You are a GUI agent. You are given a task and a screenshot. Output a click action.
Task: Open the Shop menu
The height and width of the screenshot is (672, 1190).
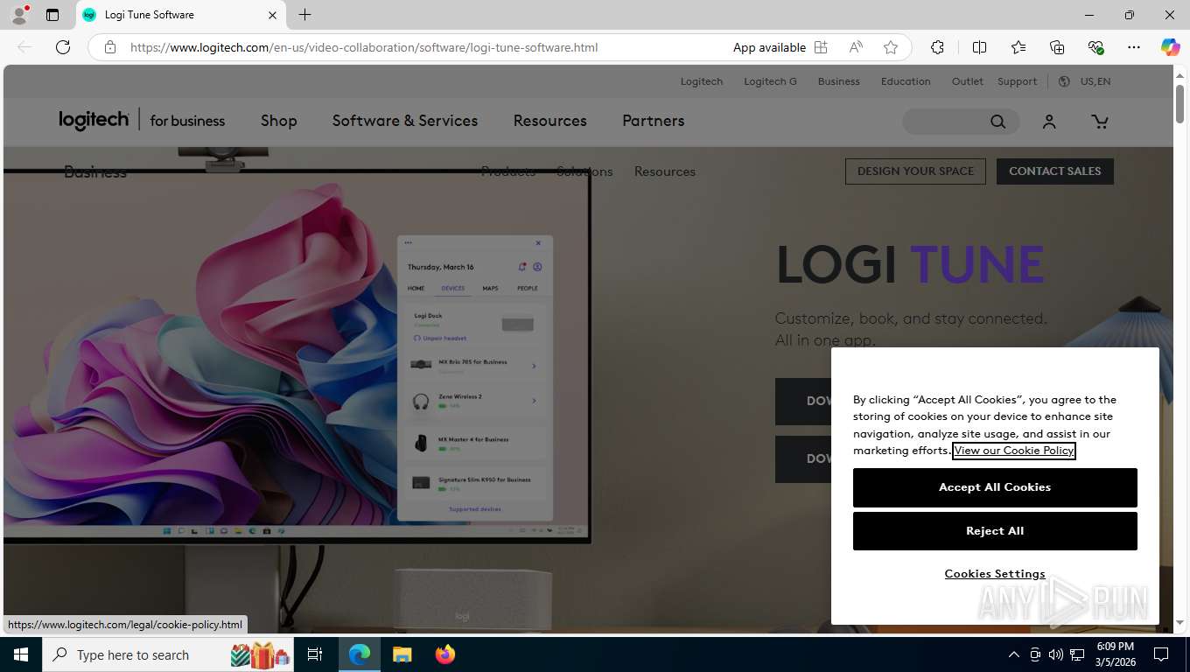279,121
